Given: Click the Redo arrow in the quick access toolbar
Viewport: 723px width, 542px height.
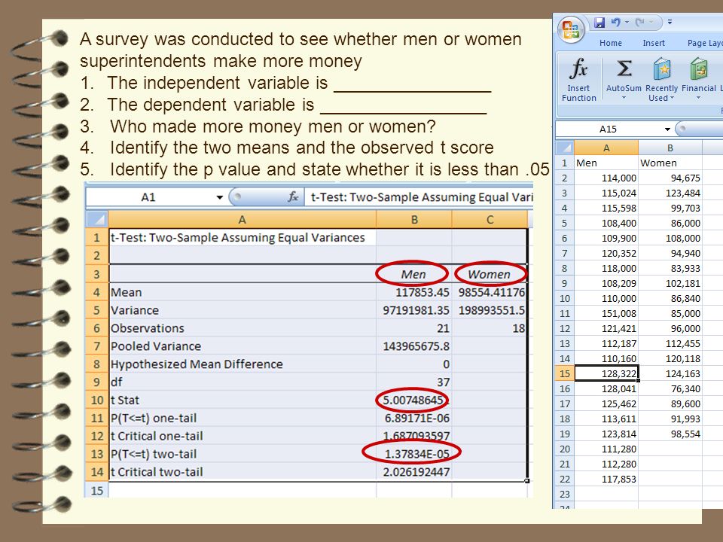Looking at the screenshot, I should pyautogui.click(x=639, y=22).
